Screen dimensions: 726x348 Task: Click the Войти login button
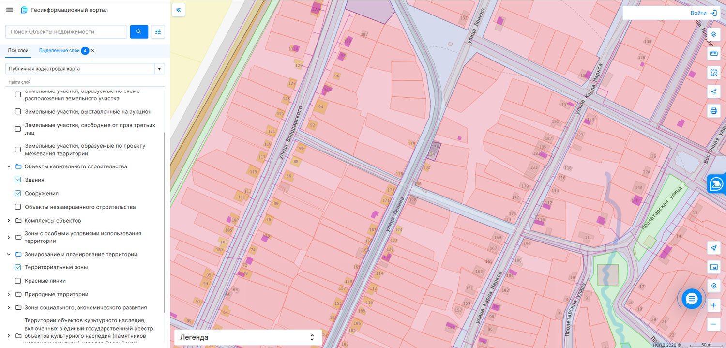(x=704, y=13)
